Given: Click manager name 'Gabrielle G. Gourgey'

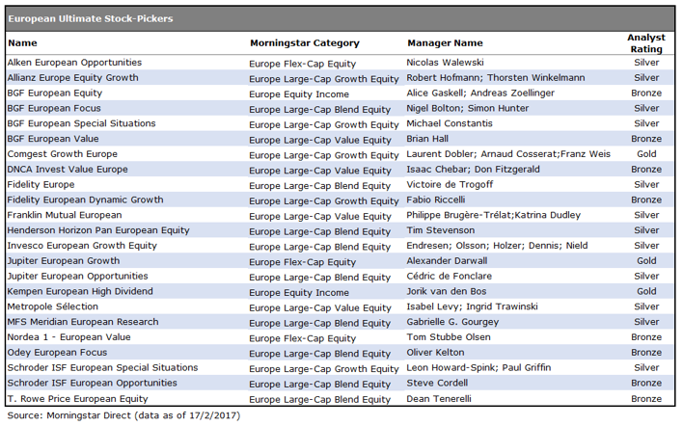Looking at the screenshot, I should (452, 322).
